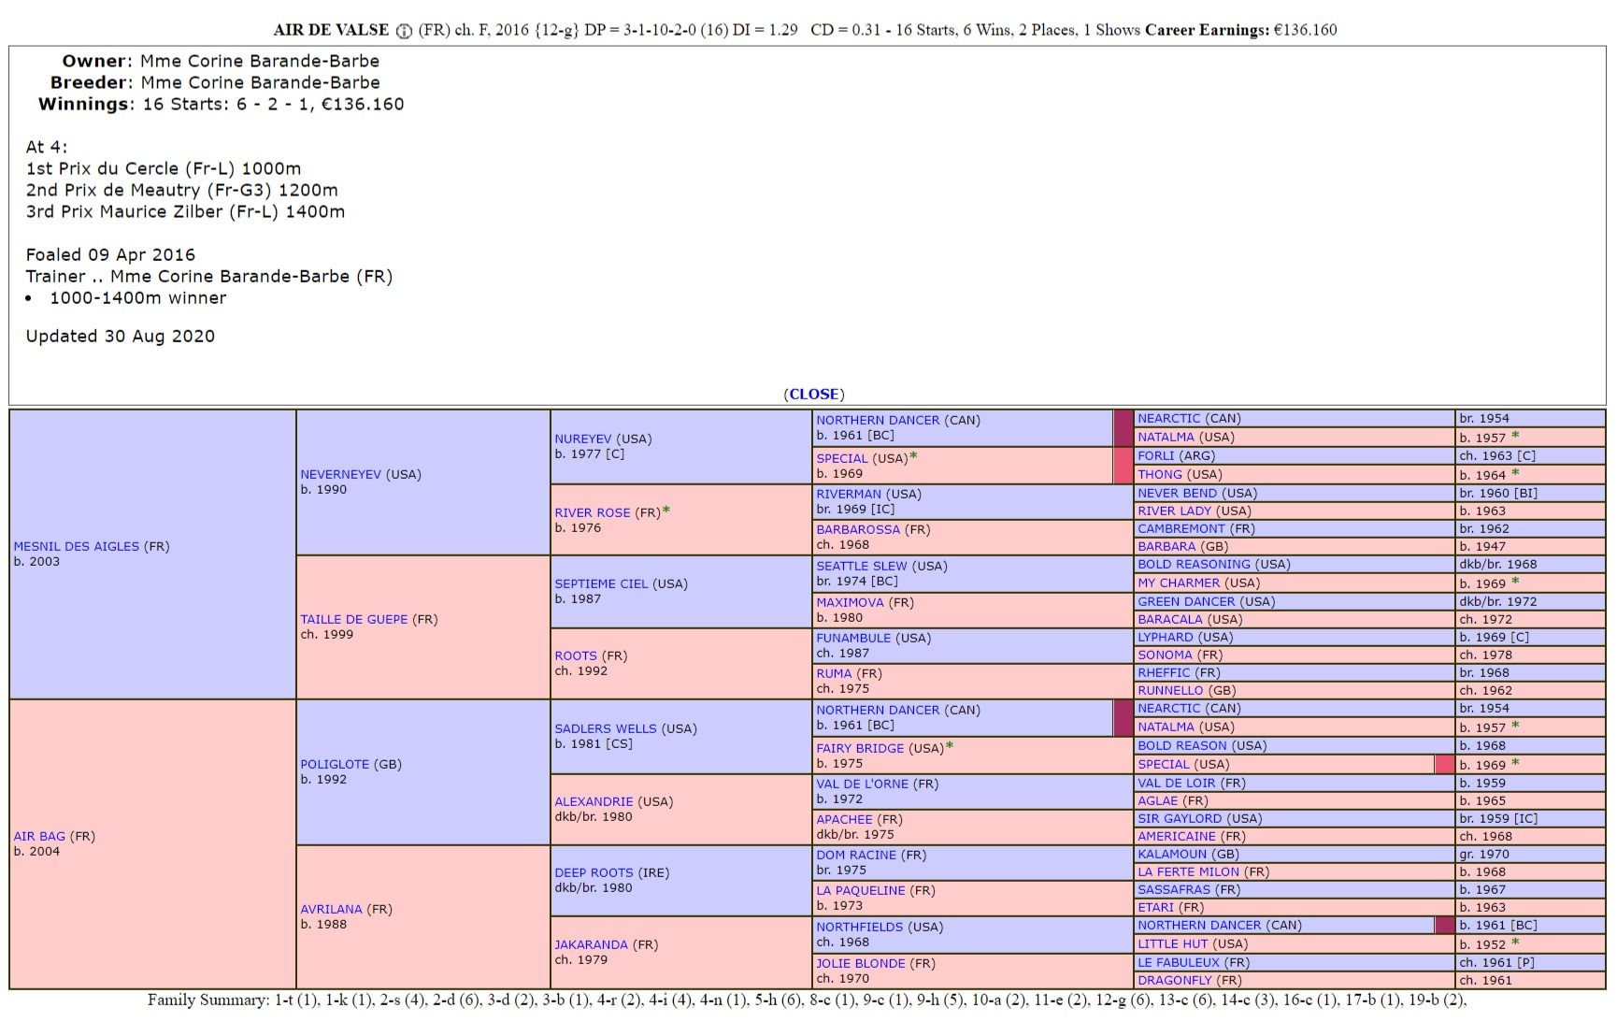
Task: Click the info icon beside AIR DE VALSE
Action: pos(404,31)
